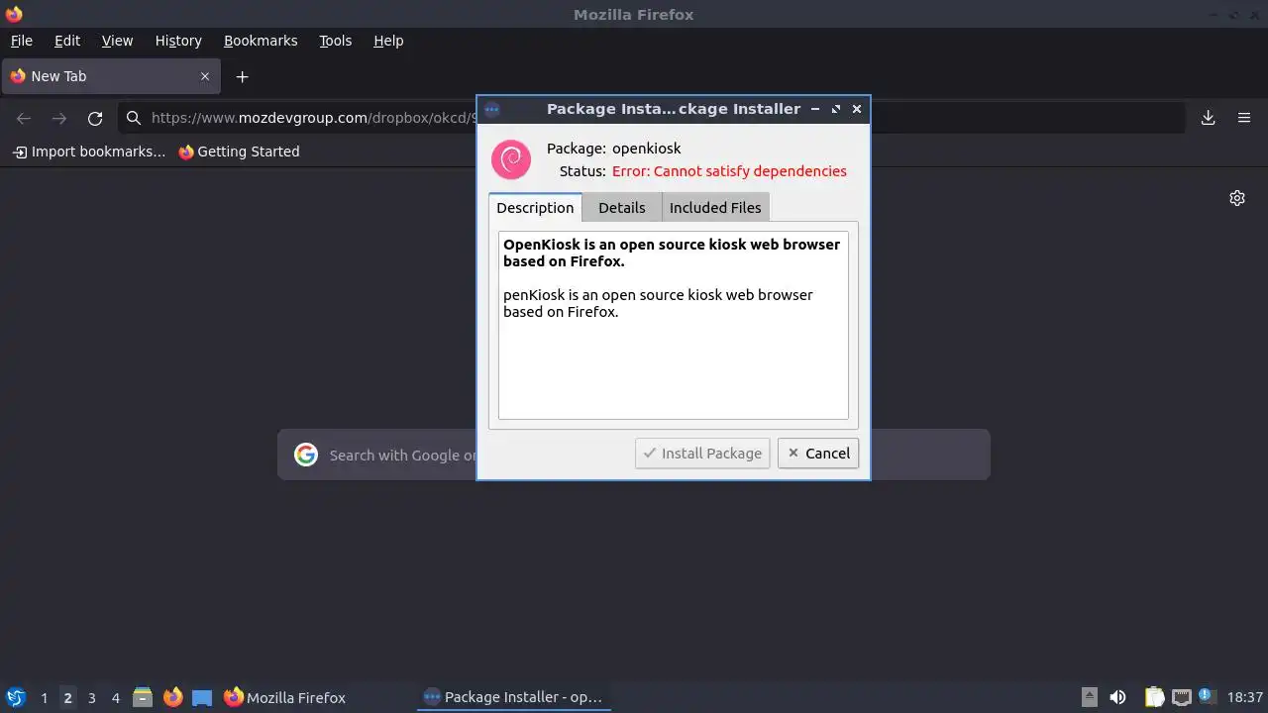Open the Help menu
1268x713 pixels.
coord(388,41)
